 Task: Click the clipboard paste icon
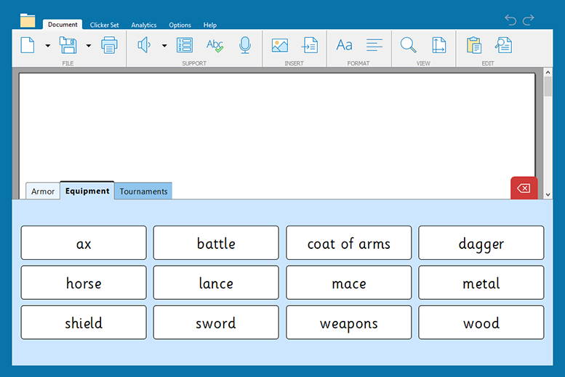(x=473, y=46)
